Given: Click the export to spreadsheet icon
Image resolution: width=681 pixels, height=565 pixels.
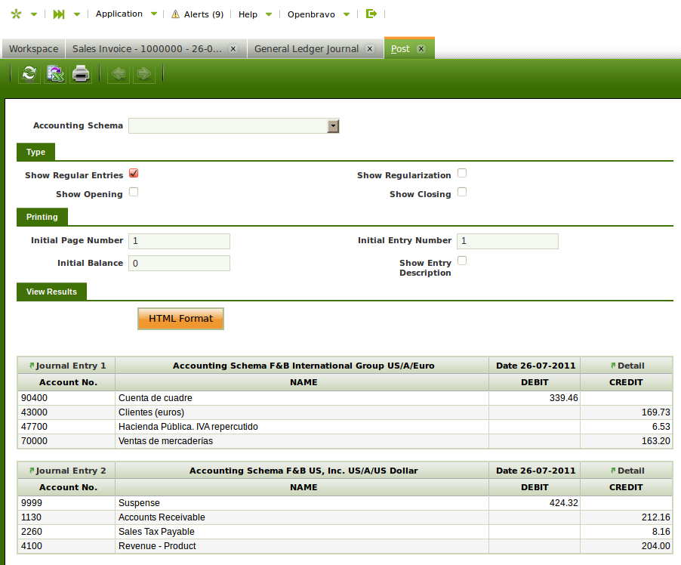Looking at the screenshot, I should click(x=55, y=73).
